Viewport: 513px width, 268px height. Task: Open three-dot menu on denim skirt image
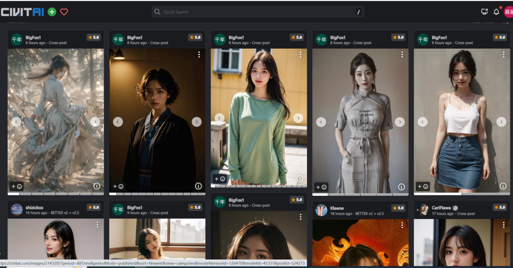tap(503, 55)
